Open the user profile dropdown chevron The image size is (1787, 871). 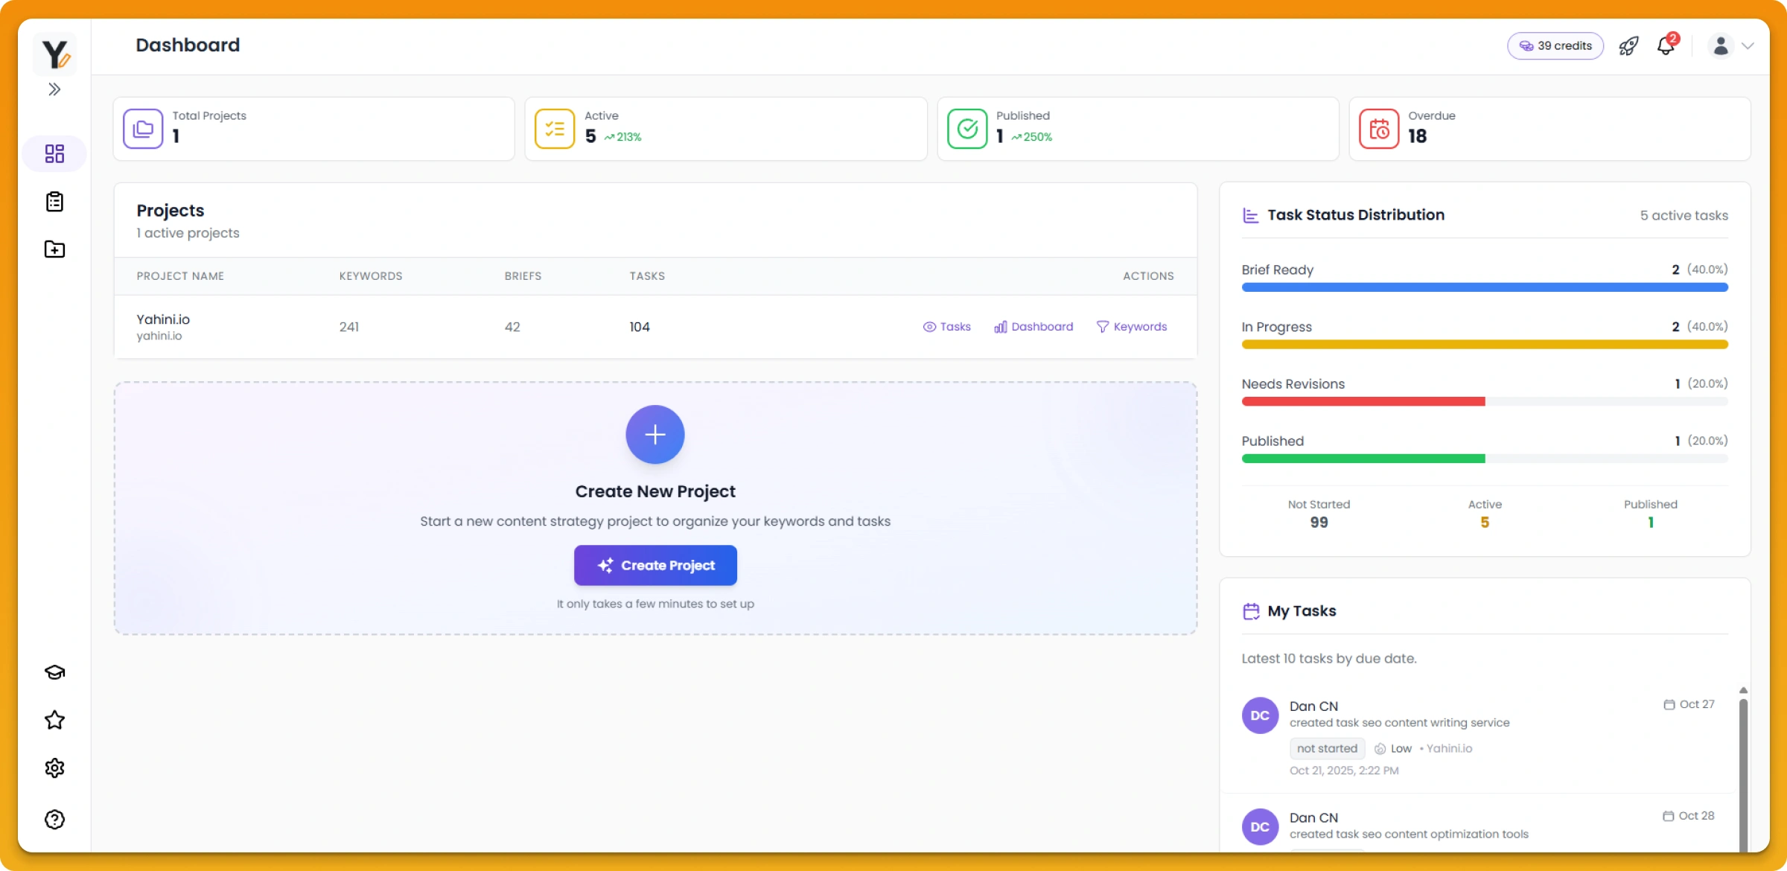[x=1748, y=46]
